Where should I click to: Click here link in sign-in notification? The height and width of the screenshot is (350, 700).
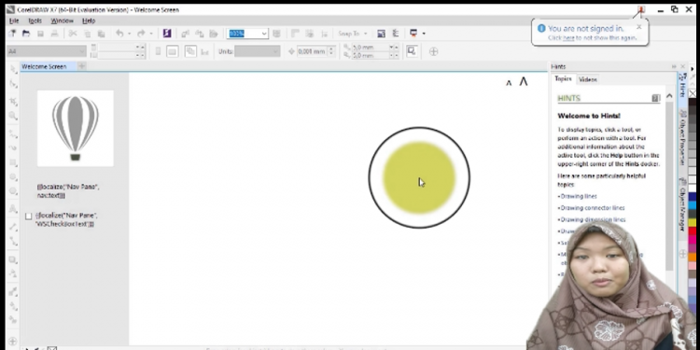point(568,38)
